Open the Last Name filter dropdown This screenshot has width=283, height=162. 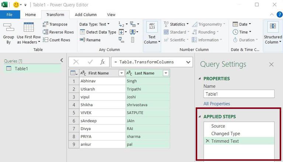click(x=166, y=73)
